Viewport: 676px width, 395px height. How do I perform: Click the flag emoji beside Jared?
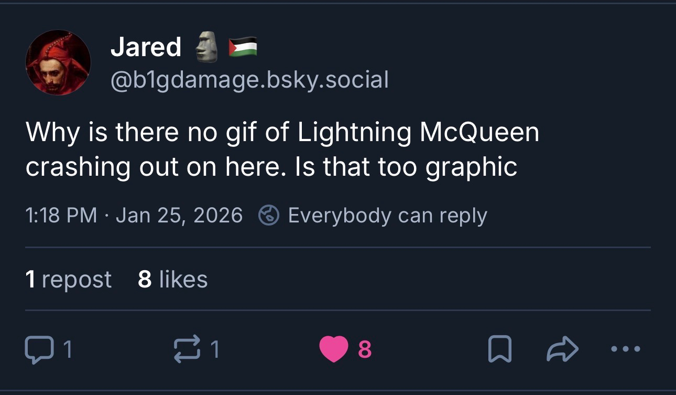[243, 47]
